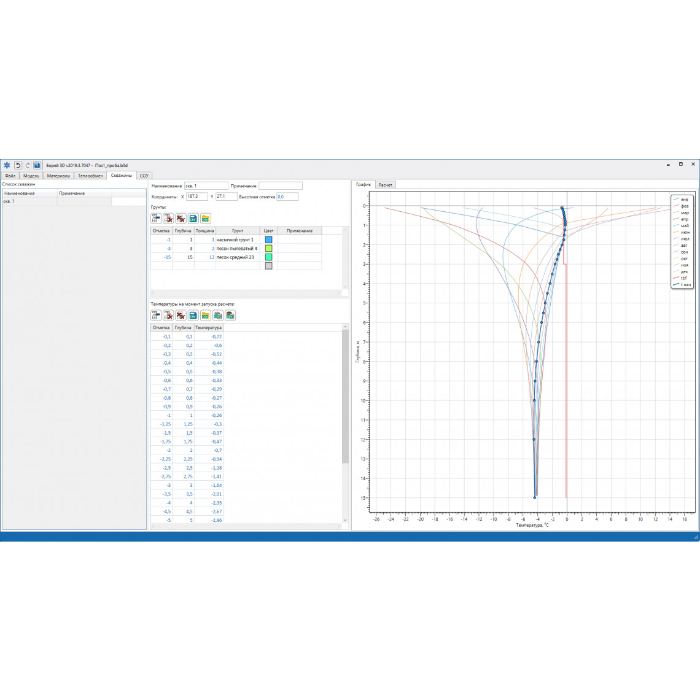Click the down arrow of temperatures table scrollbar
The image size is (700, 700).
tap(345, 520)
